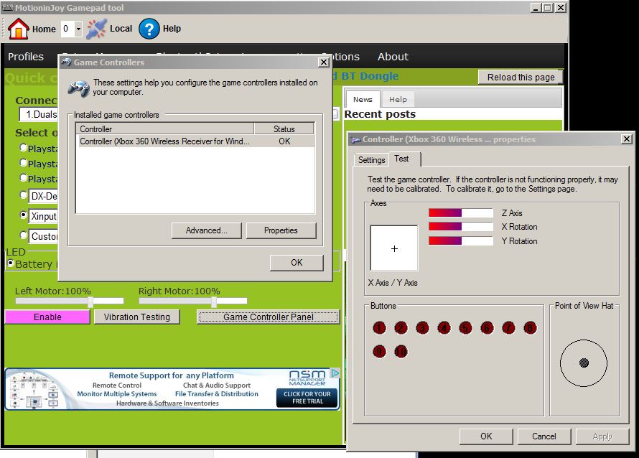The width and height of the screenshot is (639, 458).
Task: Close the controller properties dialog
Action: click(627, 139)
